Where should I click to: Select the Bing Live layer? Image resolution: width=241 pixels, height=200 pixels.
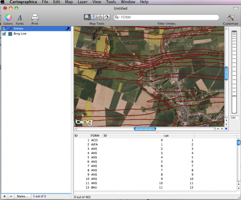click(20, 34)
